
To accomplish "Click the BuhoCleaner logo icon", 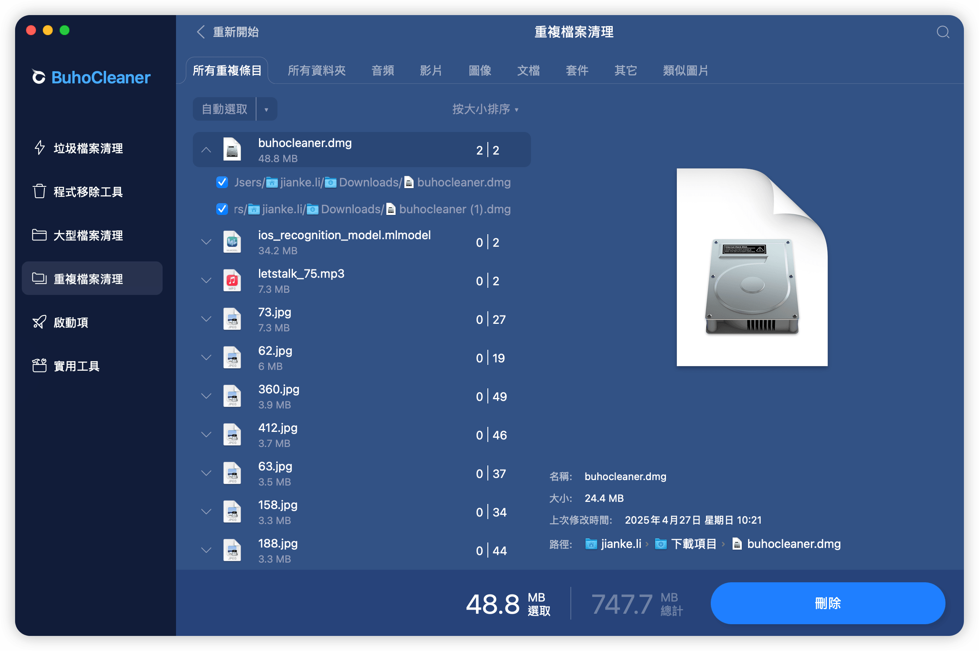I will [x=39, y=77].
